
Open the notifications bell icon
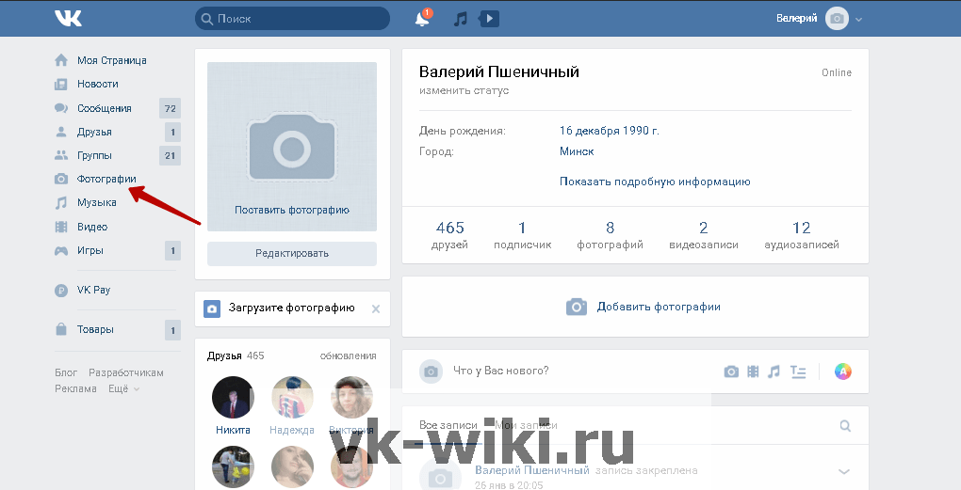(x=422, y=19)
